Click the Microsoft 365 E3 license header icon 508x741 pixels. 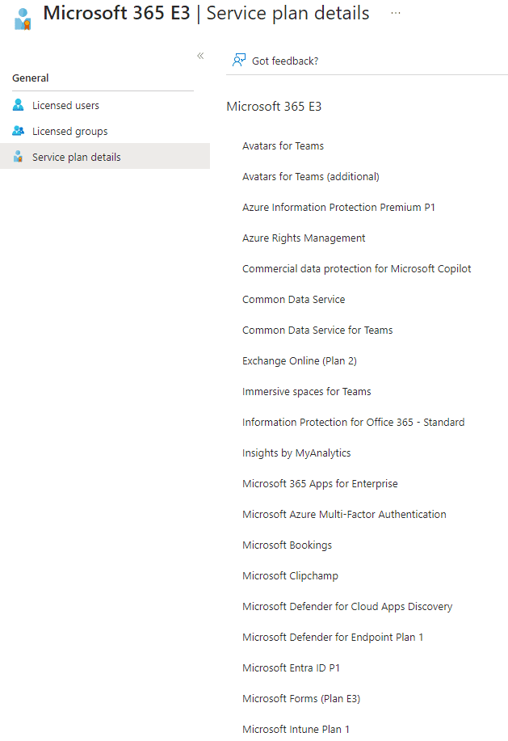tap(22, 19)
